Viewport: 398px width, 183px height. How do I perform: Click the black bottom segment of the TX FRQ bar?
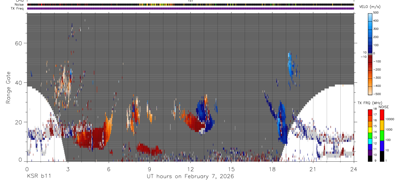point(370,158)
